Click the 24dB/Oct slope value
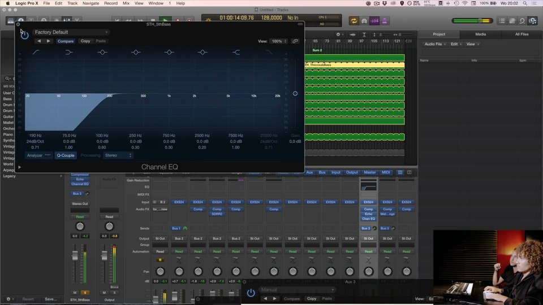The width and height of the screenshot is (543, 305). tap(35, 141)
